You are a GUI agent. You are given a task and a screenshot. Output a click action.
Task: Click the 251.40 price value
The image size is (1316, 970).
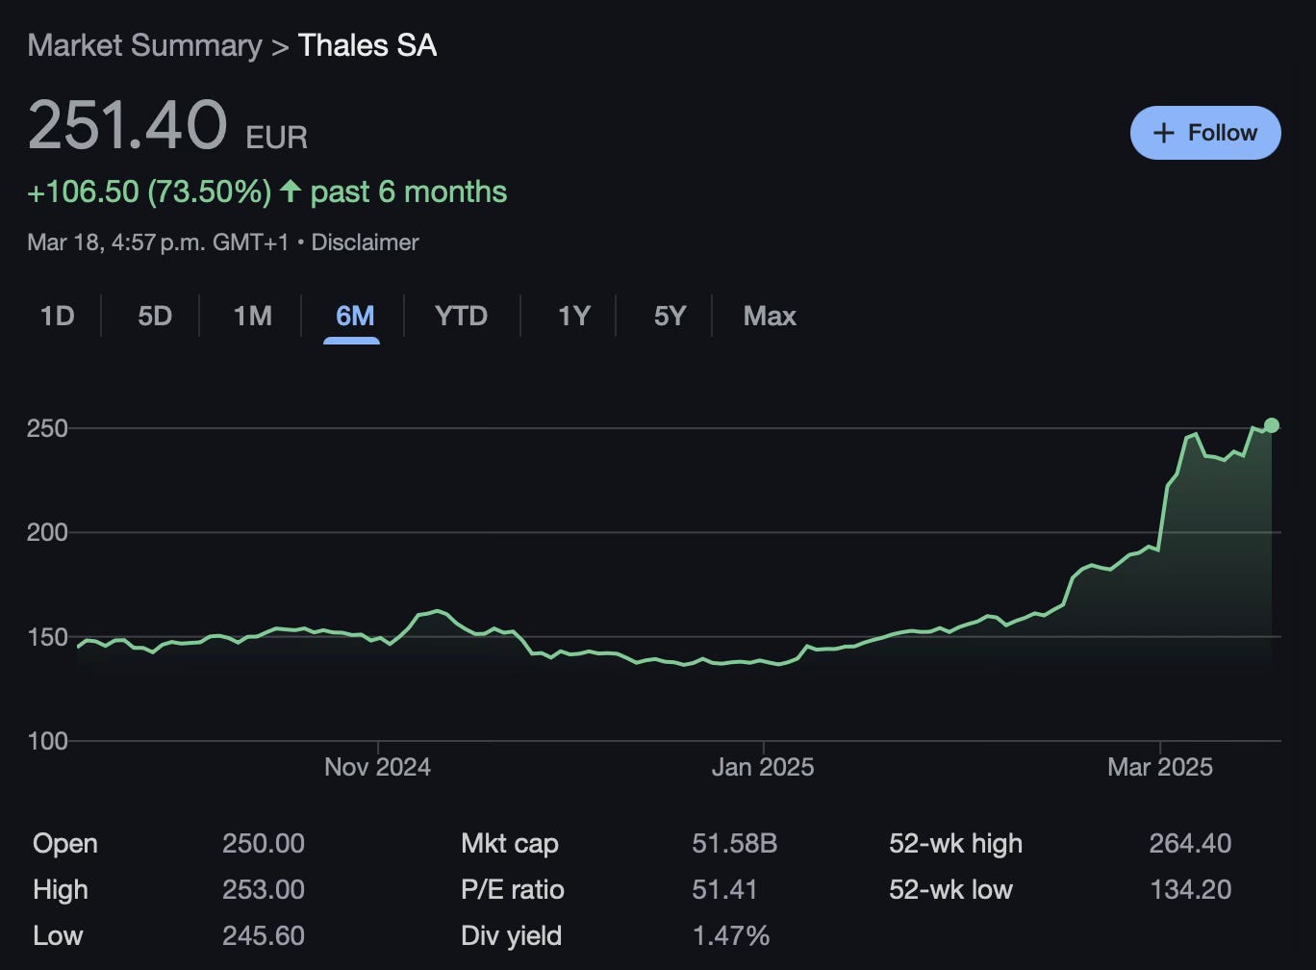[128, 125]
